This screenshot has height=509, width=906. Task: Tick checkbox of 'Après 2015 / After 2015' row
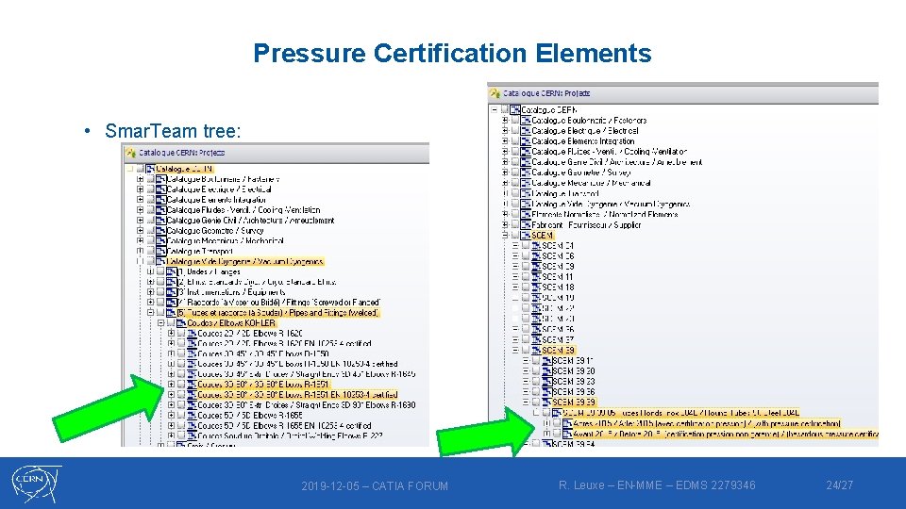(x=557, y=423)
